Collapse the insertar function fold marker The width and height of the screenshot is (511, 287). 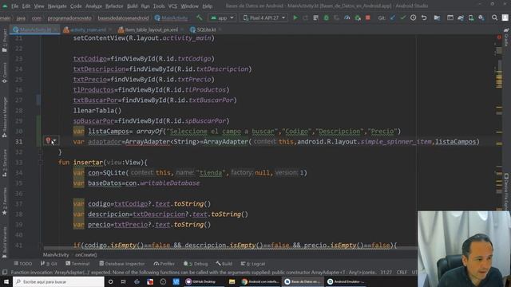[x=41, y=163]
